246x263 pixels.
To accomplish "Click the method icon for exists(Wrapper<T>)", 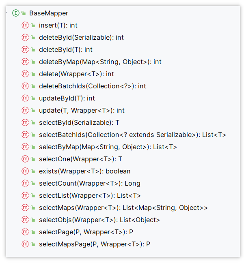I will (25, 171).
